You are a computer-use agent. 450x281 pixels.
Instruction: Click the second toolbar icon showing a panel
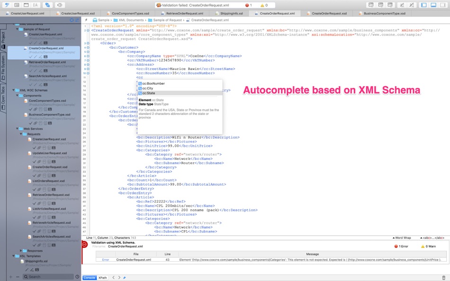17,5
